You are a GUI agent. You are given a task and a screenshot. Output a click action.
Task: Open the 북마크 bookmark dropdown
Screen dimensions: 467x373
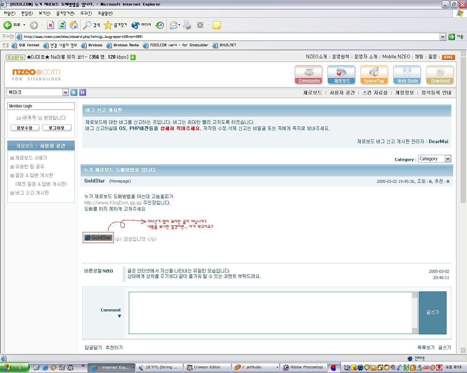tap(65, 93)
